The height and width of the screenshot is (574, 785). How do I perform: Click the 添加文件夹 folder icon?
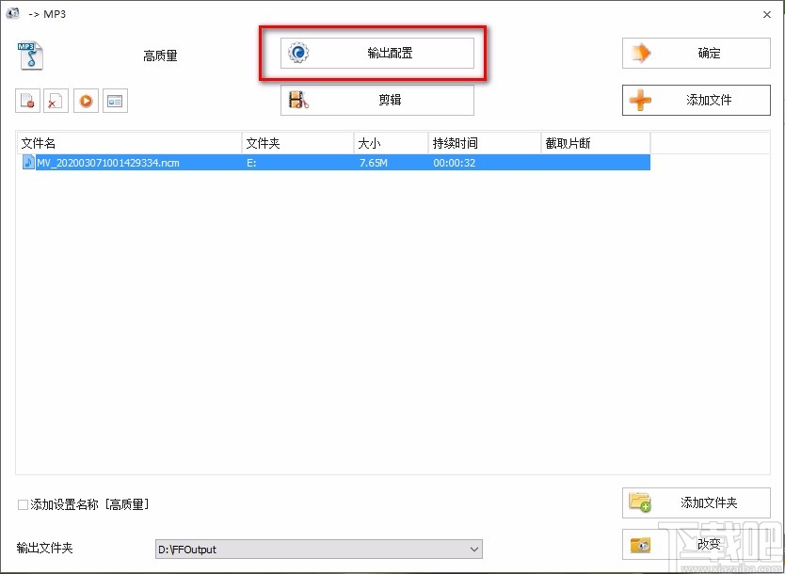pyautogui.click(x=642, y=502)
